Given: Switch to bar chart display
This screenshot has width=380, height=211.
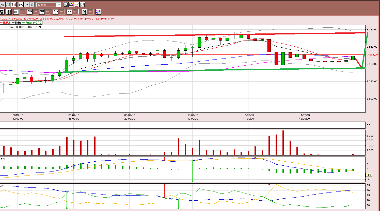Looking at the screenshot, I should pos(8,5).
